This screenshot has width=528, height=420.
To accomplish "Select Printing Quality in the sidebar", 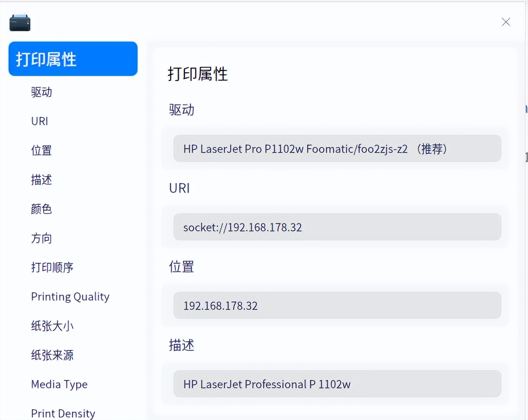I will click(x=70, y=297).
